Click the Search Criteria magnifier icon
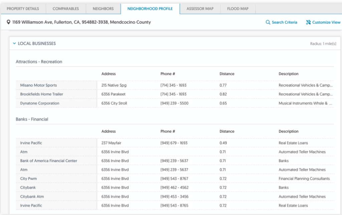 coord(268,22)
